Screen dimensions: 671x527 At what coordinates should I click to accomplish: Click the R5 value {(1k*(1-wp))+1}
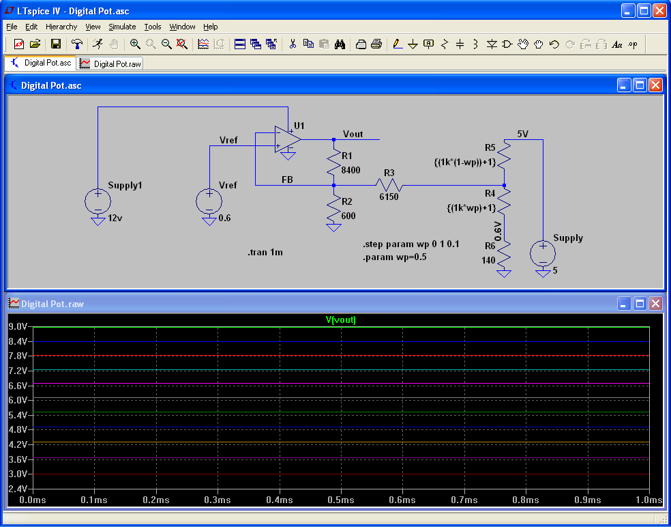464,162
